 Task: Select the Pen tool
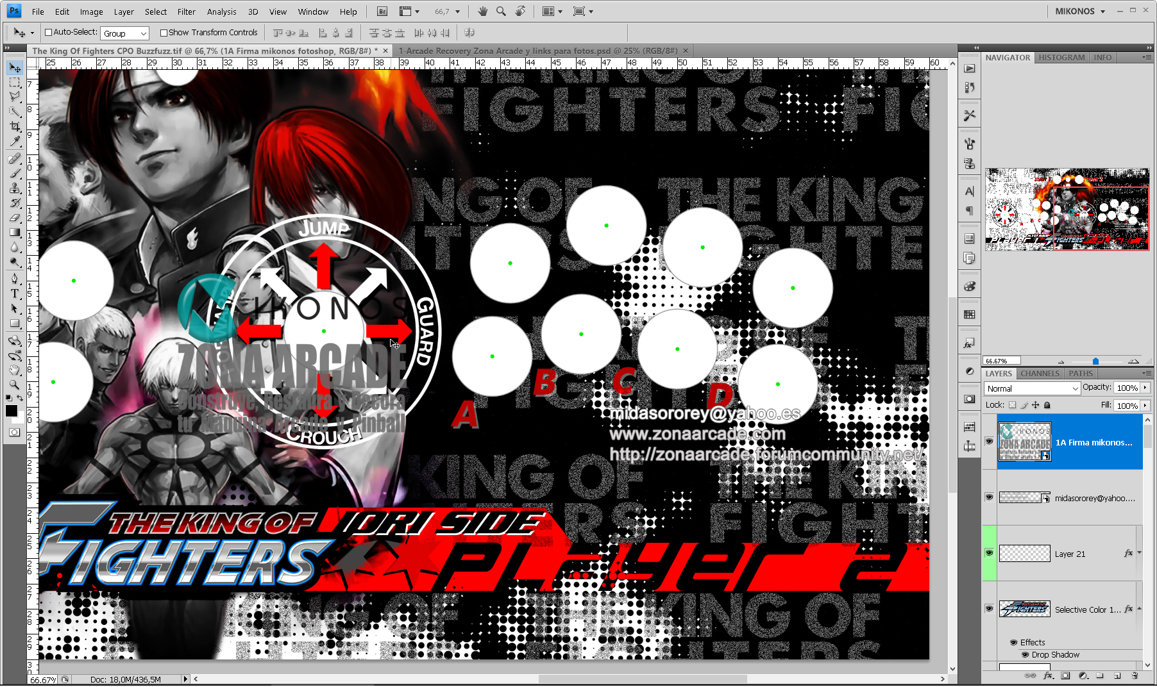pos(15,279)
